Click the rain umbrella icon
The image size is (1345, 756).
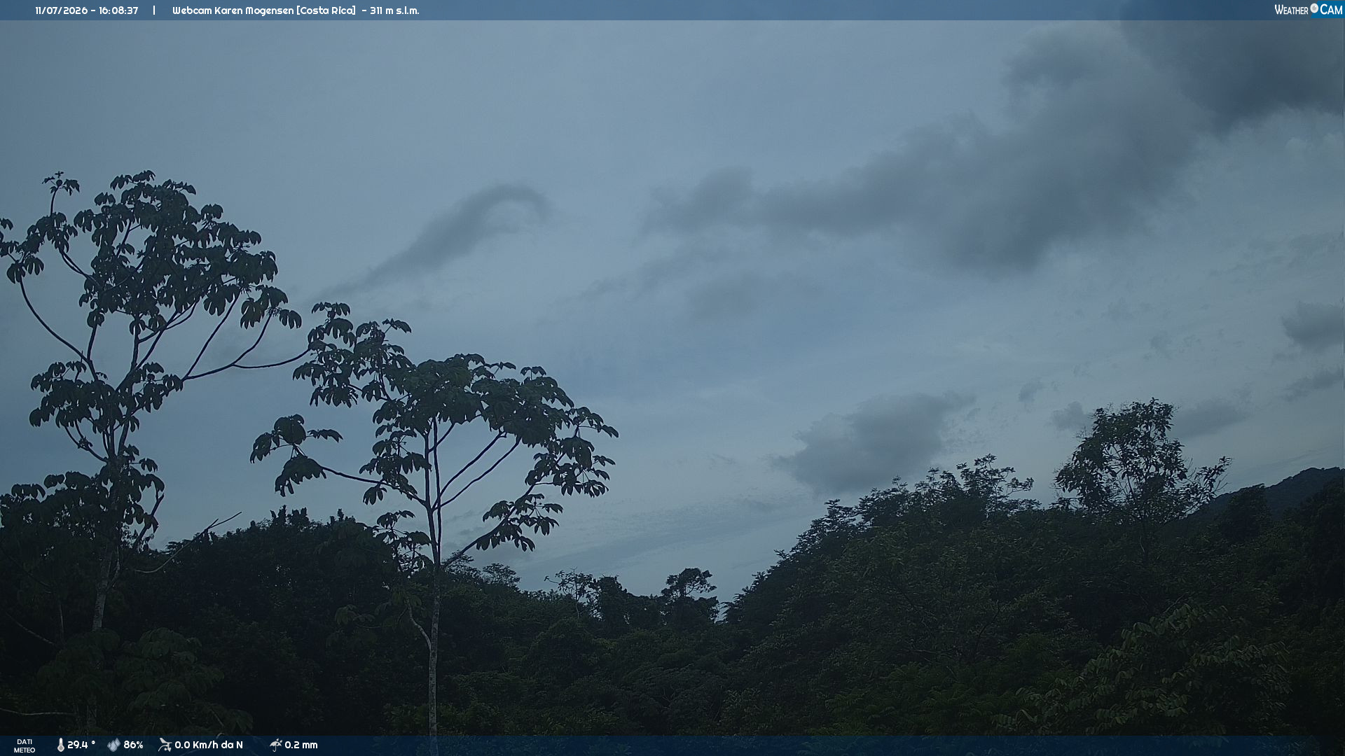(x=275, y=745)
